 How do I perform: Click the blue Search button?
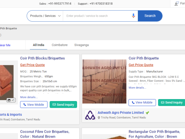(x=150, y=16)
